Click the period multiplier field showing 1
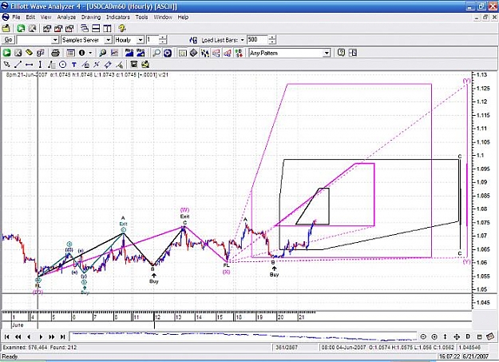 [152, 40]
